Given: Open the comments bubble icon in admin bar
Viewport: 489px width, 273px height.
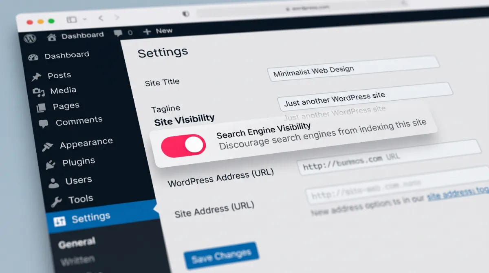Looking at the screenshot, I should pos(119,33).
